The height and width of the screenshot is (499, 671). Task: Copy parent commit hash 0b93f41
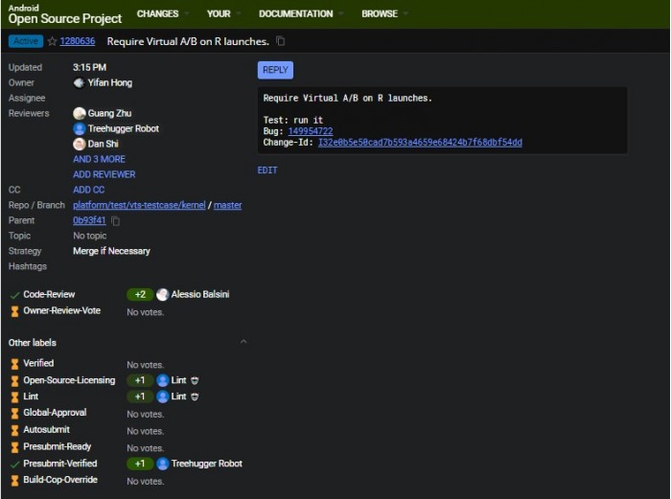[x=116, y=220]
